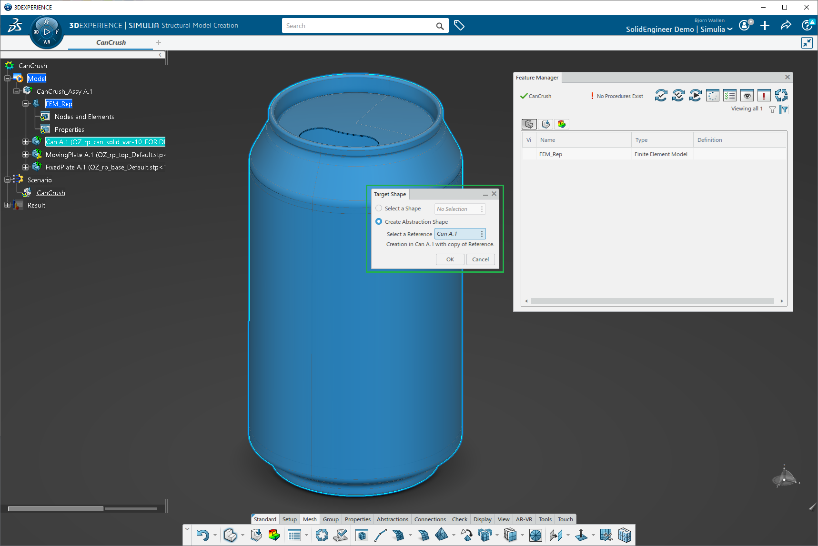Select the 'Select a Shape' radio button

coord(379,208)
